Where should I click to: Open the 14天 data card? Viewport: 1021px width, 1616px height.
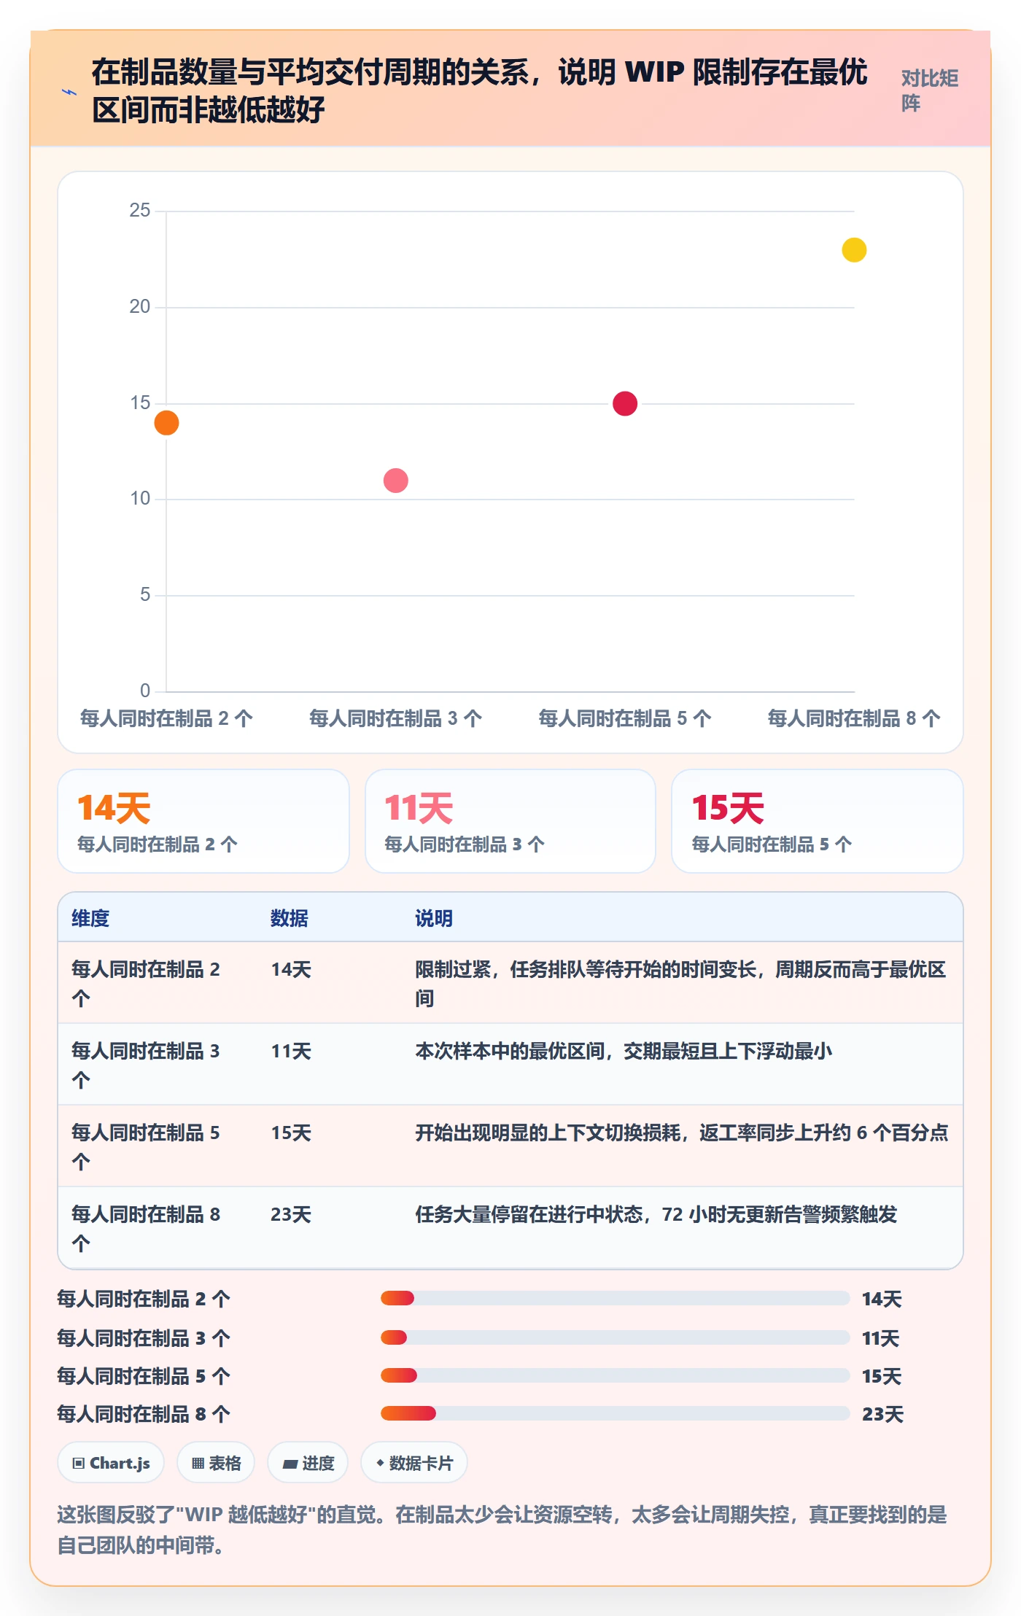pos(203,821)
